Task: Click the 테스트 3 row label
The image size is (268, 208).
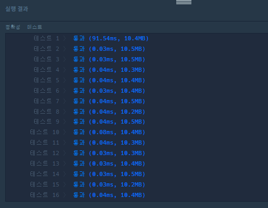Action: (47, 59)
